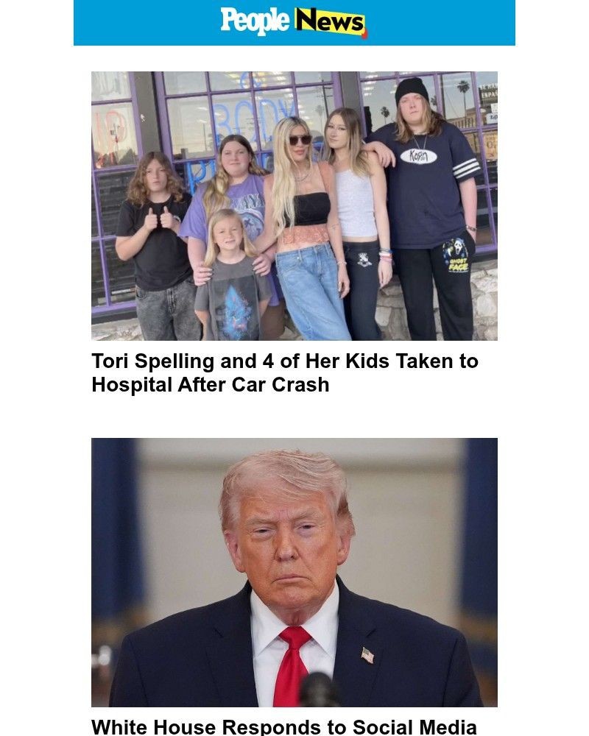The height and width of the screenshot is (736, 589).
Task: Click the red dot on the News badge
Action: pyautogui.click(x=364, y=33)
